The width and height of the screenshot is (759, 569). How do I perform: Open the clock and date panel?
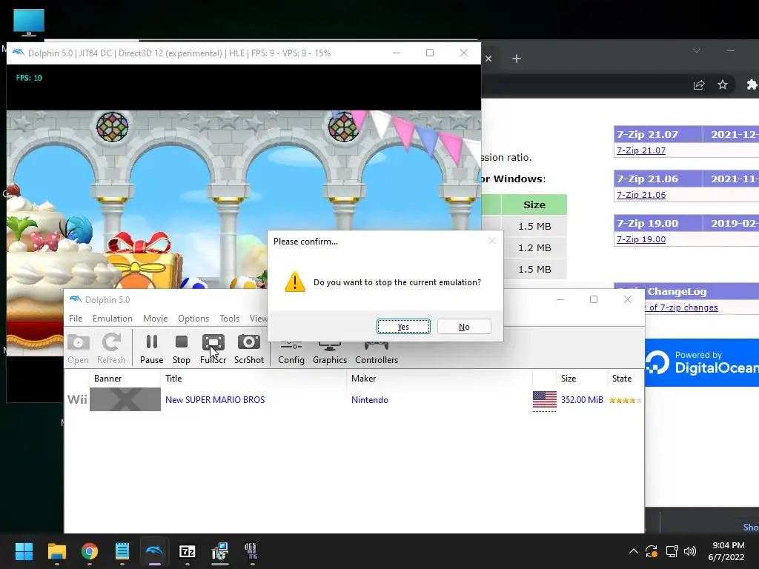pos(726,551)
